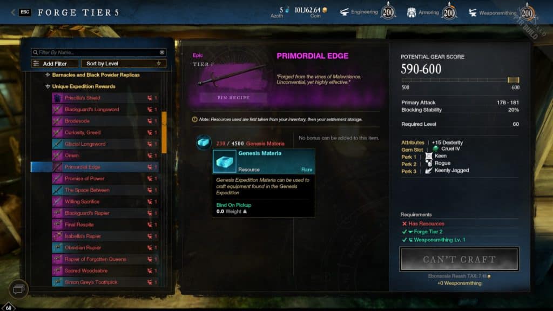This screenshot has width=553, height=311.
Task: Clear the name filter with X
Action: [162, 52]
